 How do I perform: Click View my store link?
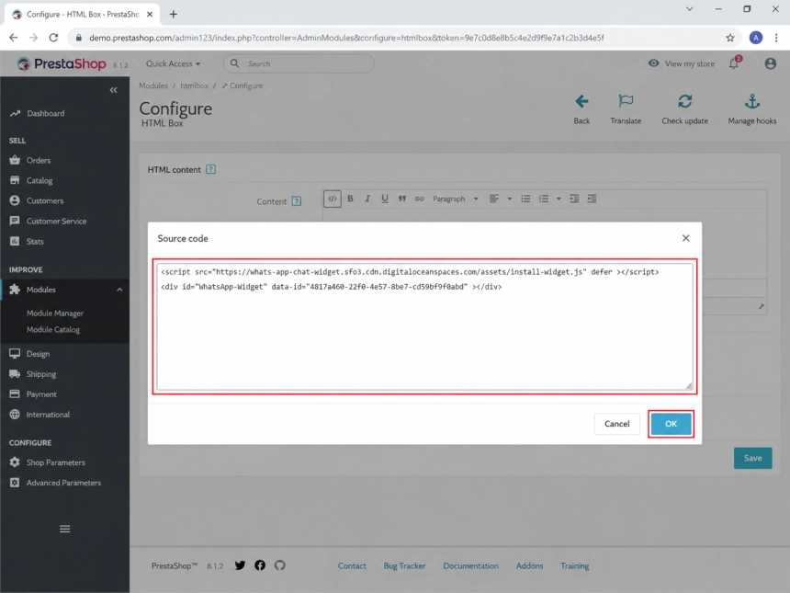click(x=682, y=63)
